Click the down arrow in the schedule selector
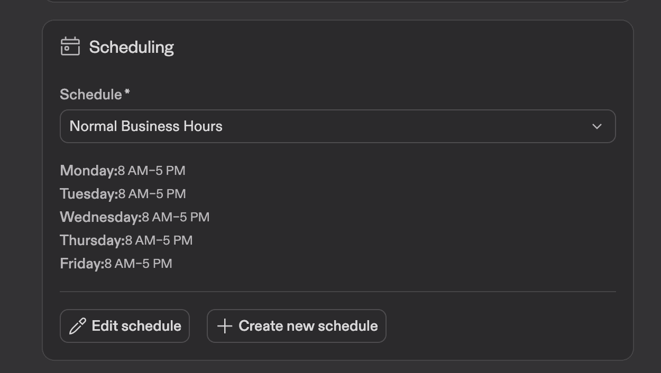 [x=597, y=126]
